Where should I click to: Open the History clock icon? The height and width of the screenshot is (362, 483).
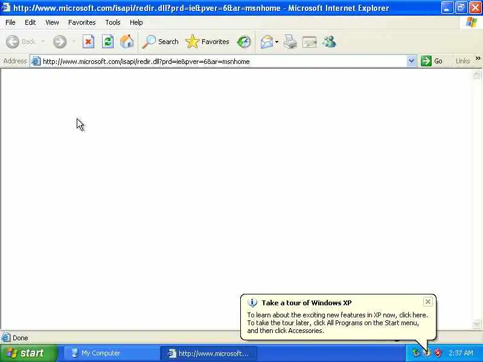tap(244, 42)
